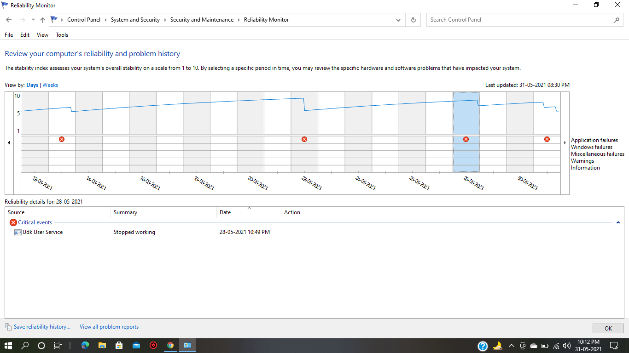The width and height of the screenshot is (629, 353).
Task: Click the critical error icon on 28-05-2021
Action: 466,139
